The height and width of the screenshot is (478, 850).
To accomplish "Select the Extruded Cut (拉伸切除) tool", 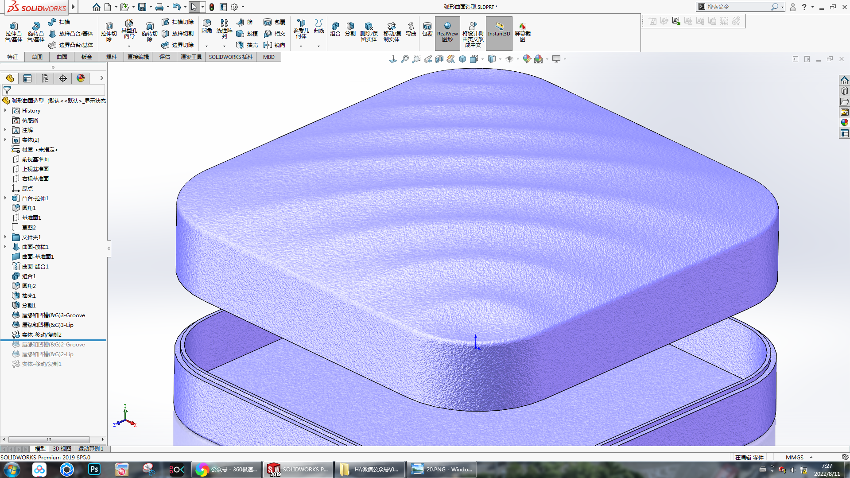I will [x=109, y=32].
